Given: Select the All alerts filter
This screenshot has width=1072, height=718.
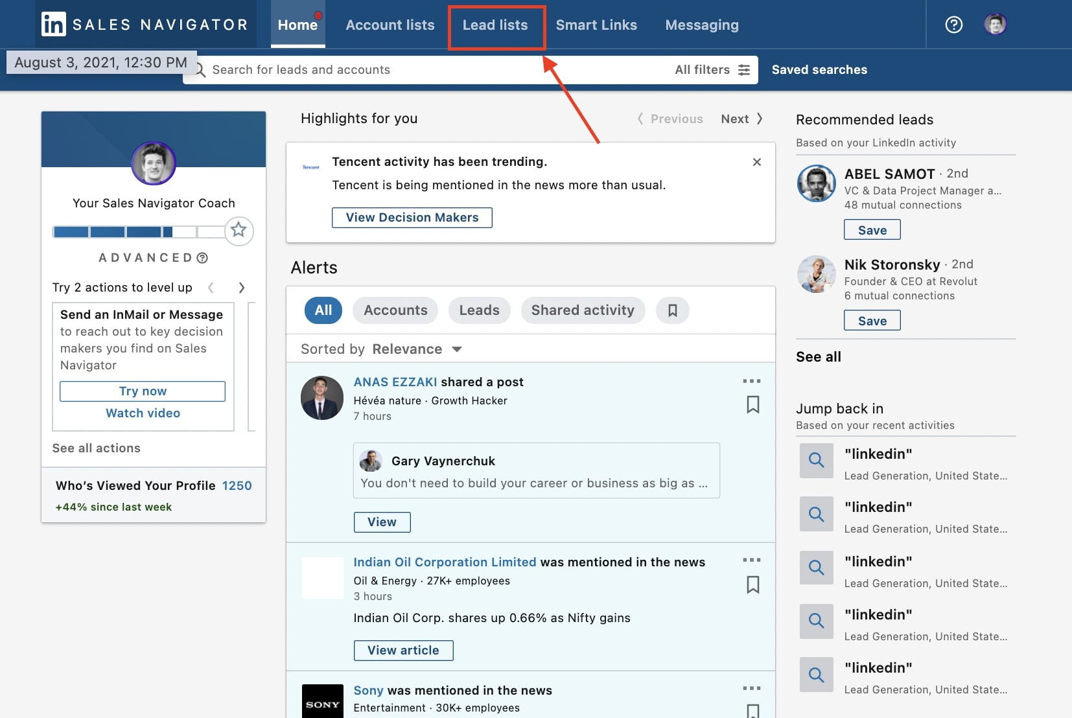Looking at the screenshot, I should click(323, 310).
